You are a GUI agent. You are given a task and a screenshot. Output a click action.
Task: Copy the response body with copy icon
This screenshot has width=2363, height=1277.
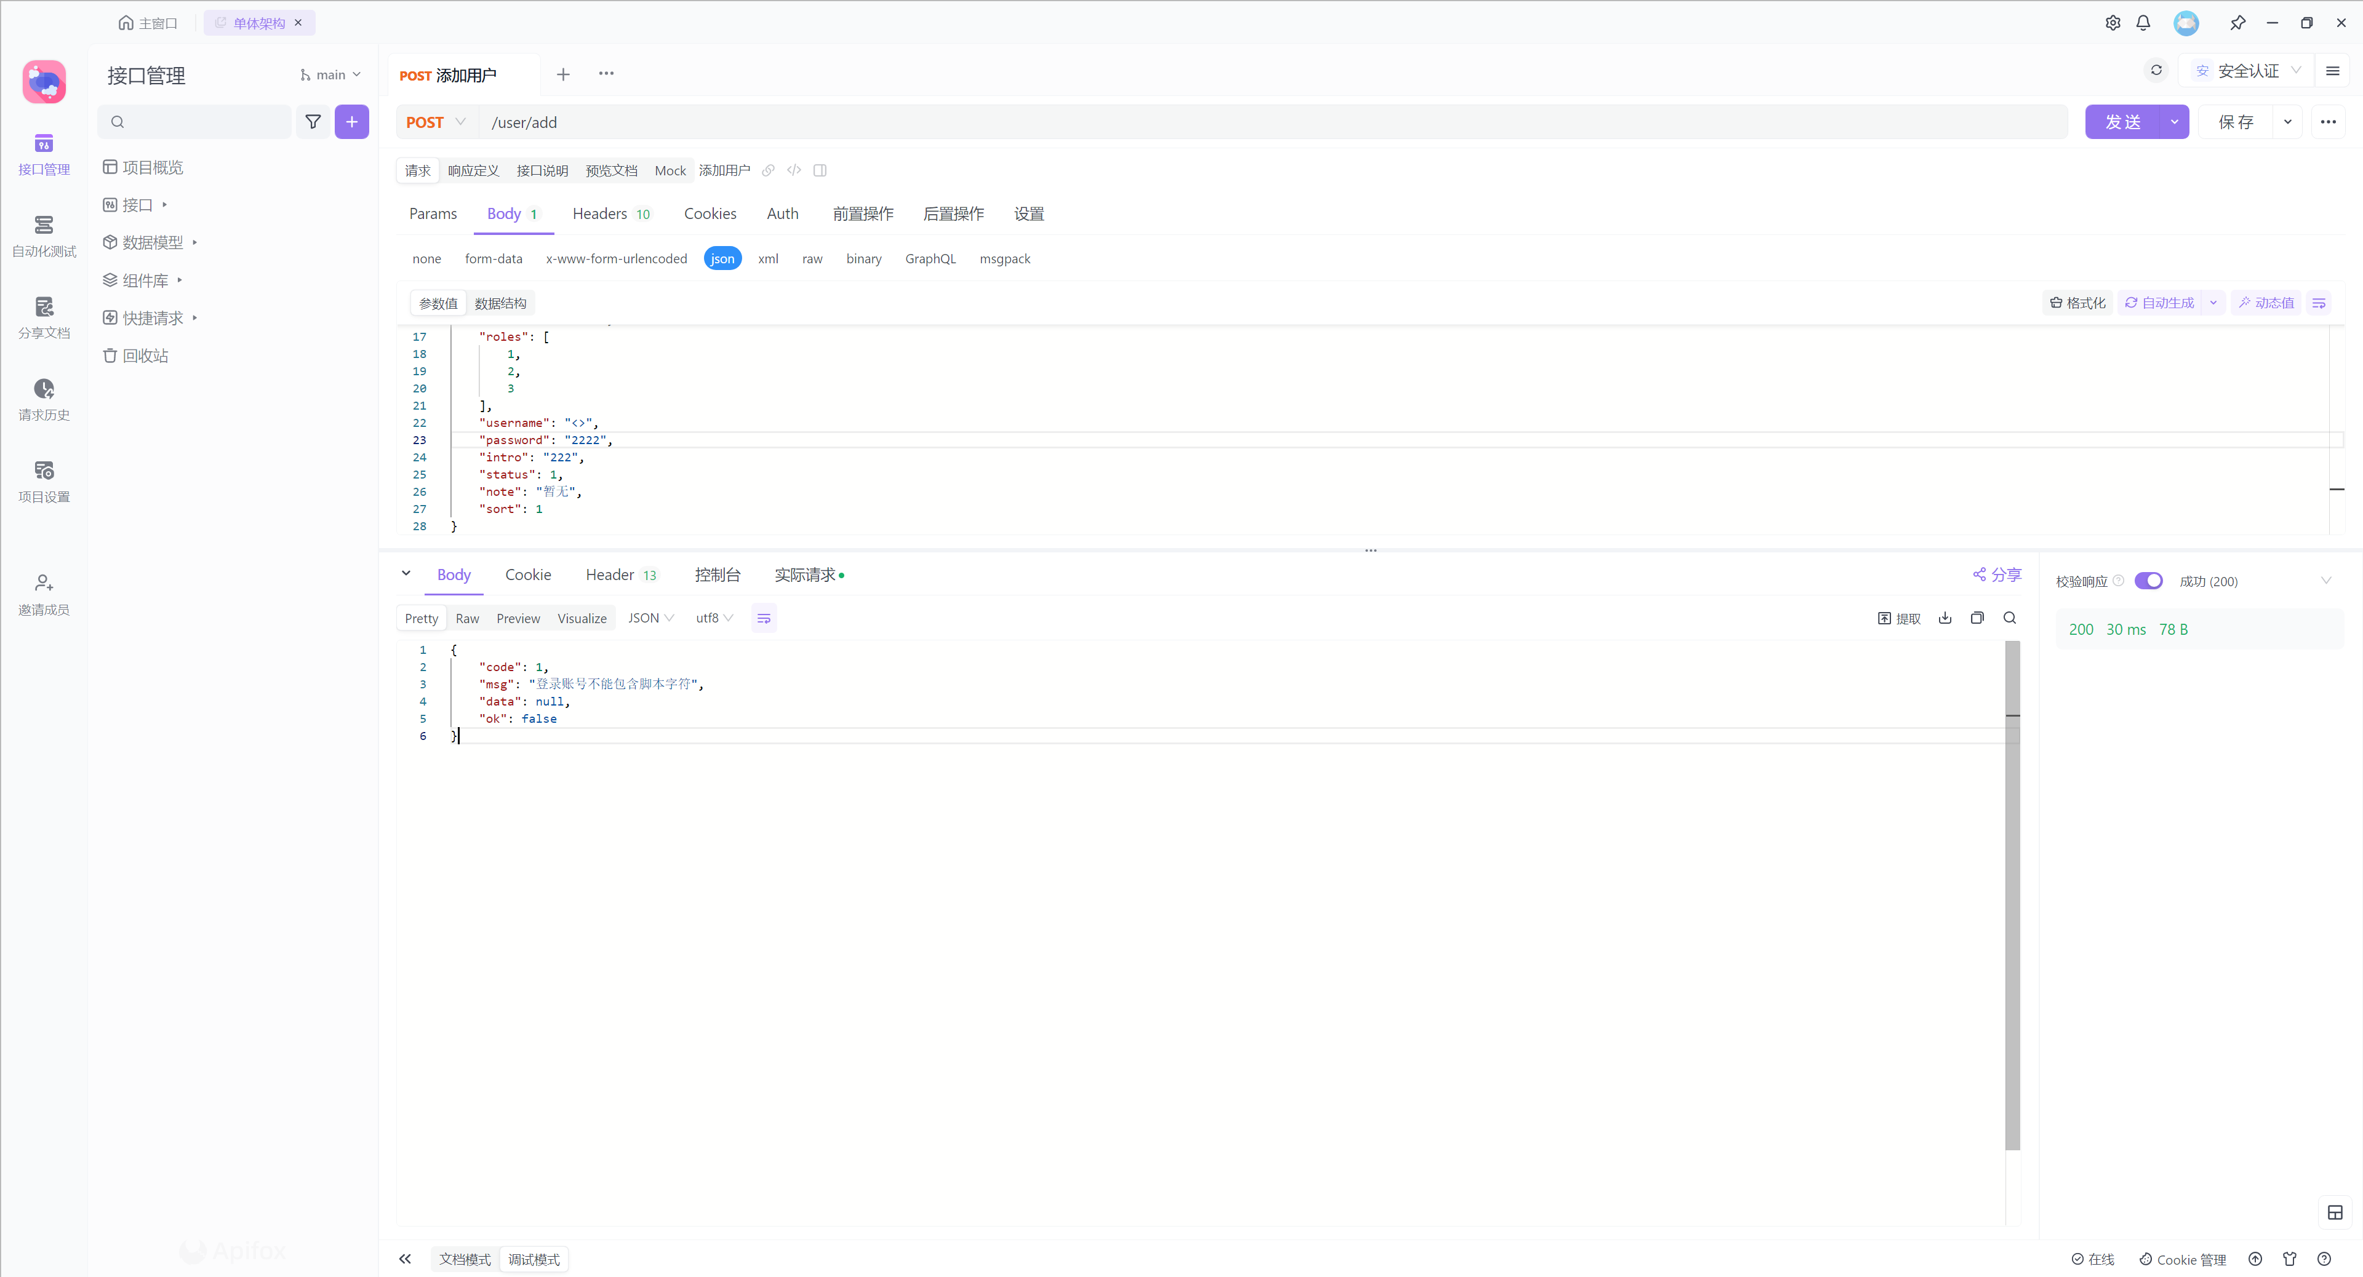(x=1977, y=618)
